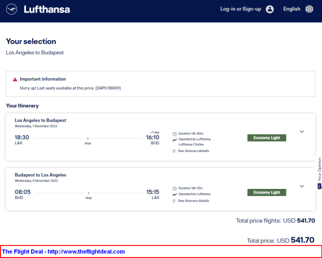Click the globe language icon
Screen dimensions: 322x258
pos(310,9)
